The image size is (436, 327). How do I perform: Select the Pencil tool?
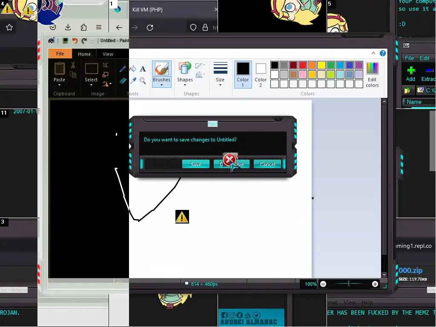tap(123, 69)
